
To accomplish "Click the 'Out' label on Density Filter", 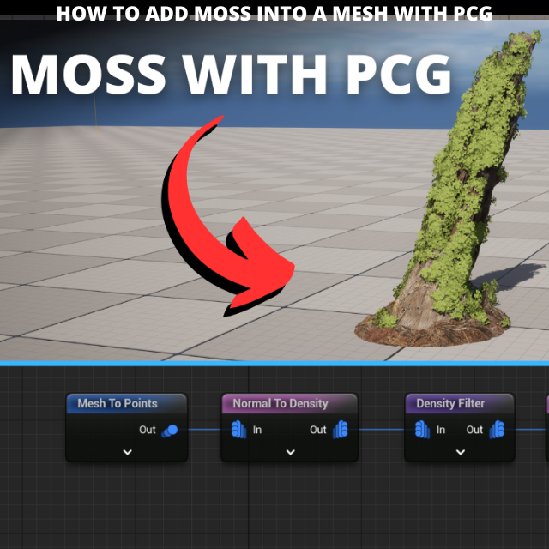I will (x=474, y=430).
